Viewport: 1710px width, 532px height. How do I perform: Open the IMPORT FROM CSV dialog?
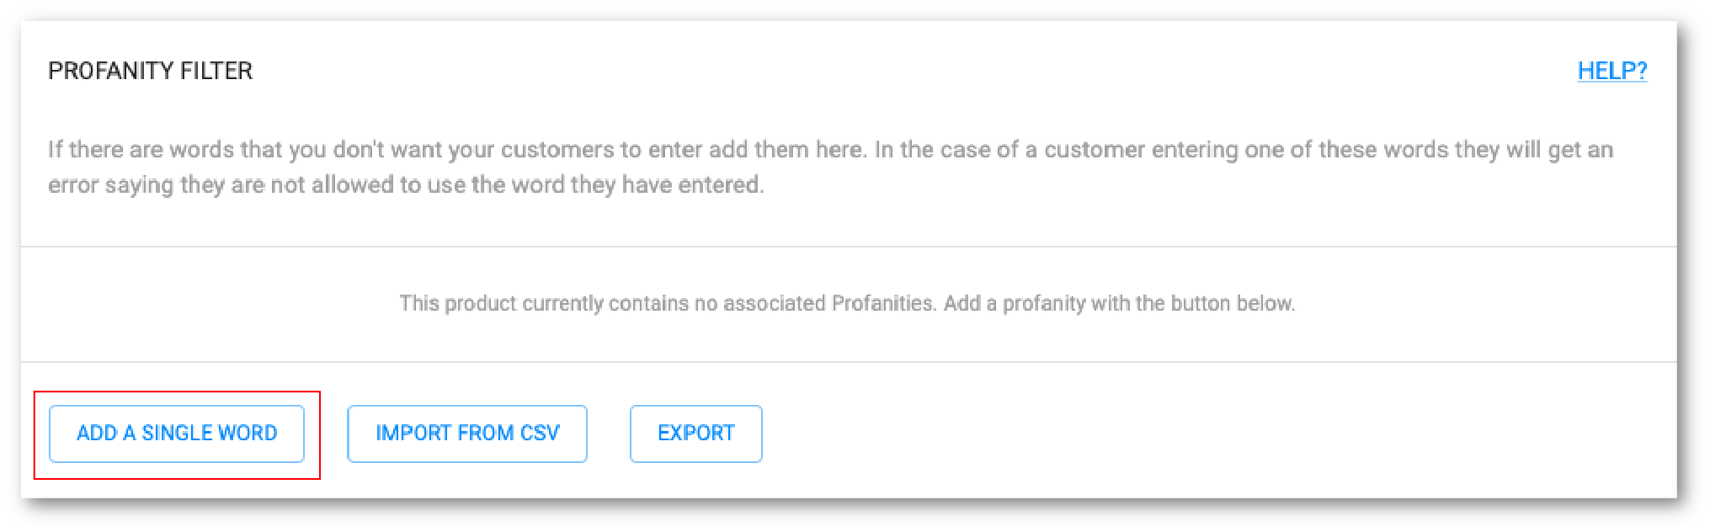[467, 434]
